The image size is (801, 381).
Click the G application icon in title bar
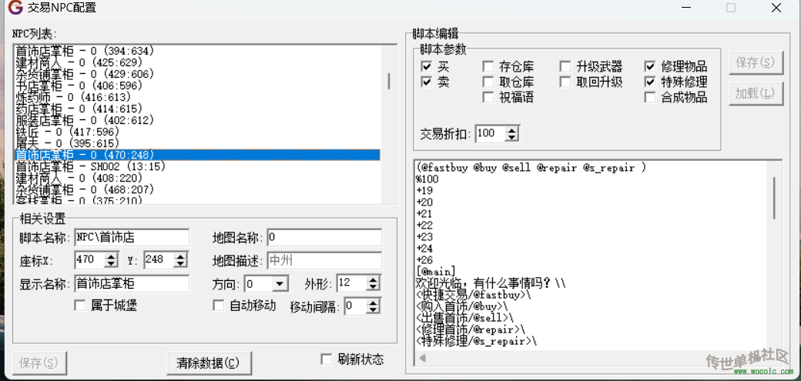click(15, 8)
